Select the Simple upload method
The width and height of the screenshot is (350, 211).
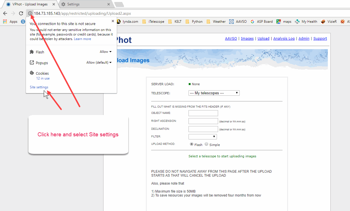206,144
